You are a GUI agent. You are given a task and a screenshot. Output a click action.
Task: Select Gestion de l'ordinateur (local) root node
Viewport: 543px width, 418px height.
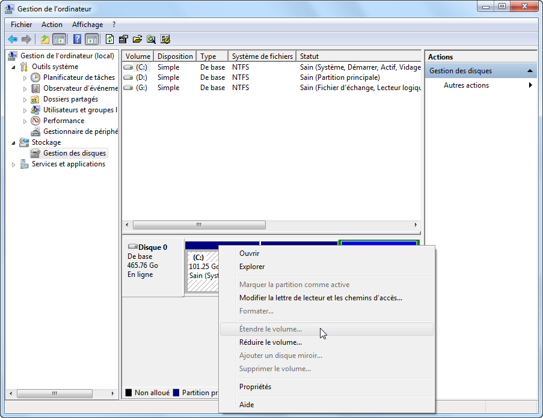tap(67, 56)
